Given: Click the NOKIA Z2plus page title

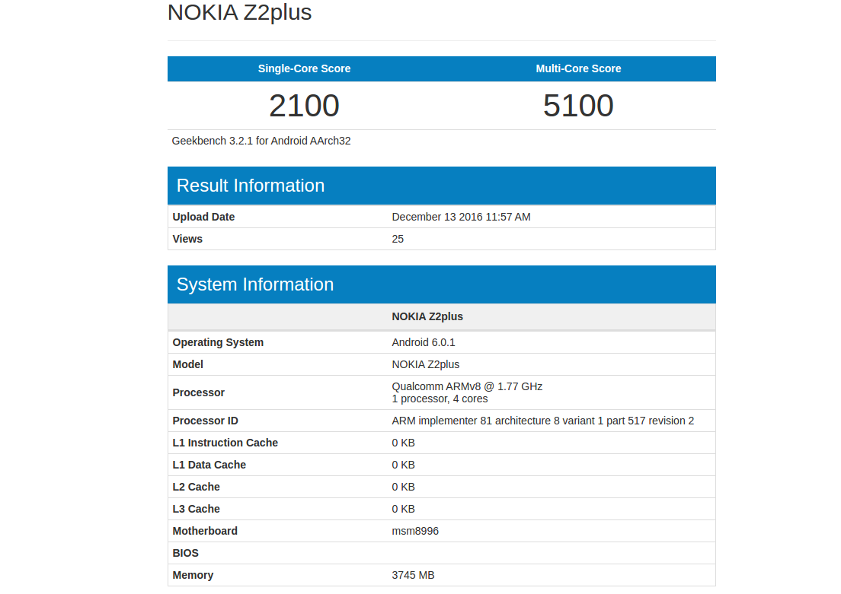Looking at the screenshot, I should 239,13.
